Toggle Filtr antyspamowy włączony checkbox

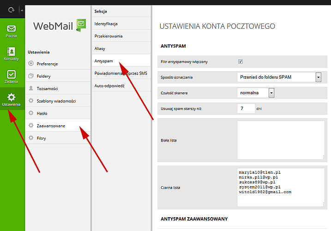click(241, 61)
